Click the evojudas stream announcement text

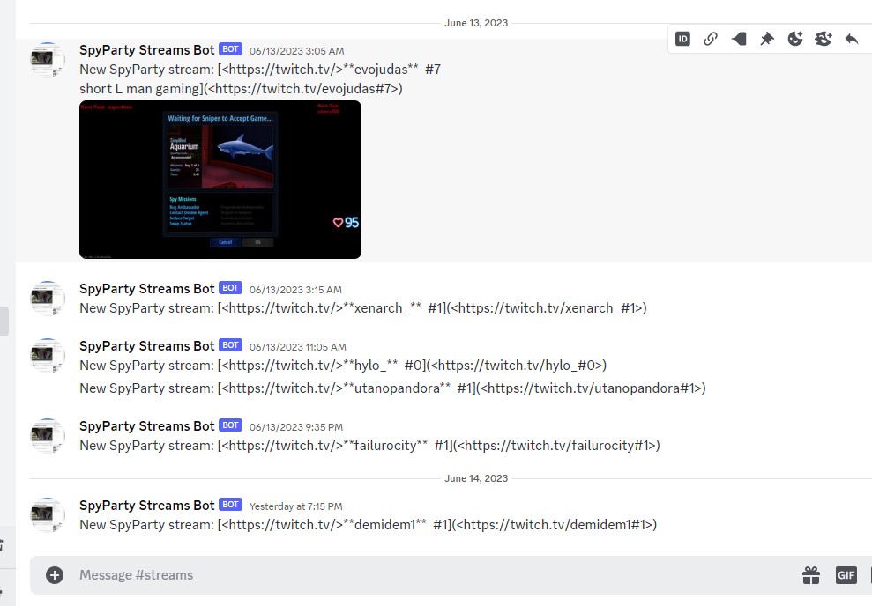[x=260, y=70]
